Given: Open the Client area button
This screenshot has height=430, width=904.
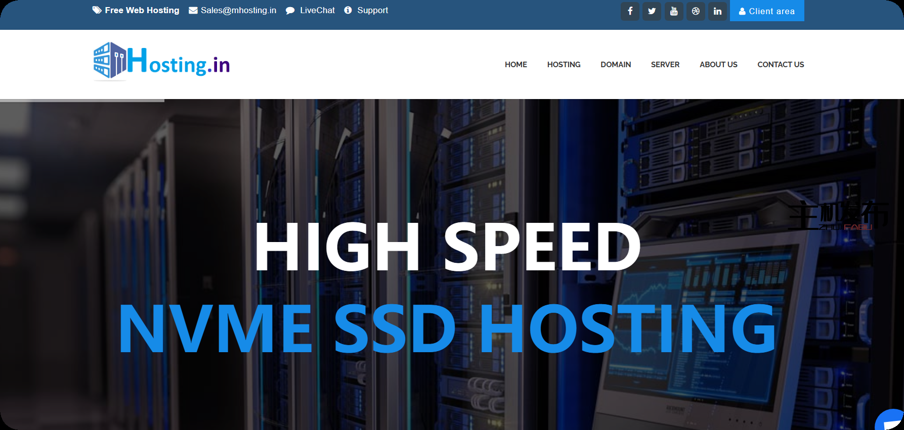Looking at the screenshot, I should 766,11.
